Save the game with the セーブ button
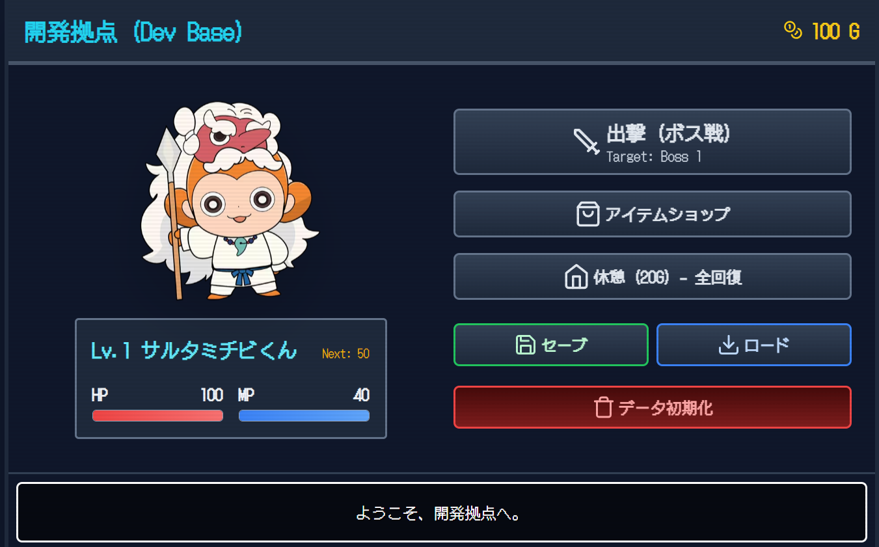Screen dimensions: 879x547 551,345
